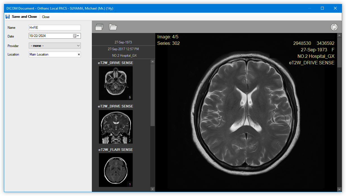Viewport: 346px width, 196px height.
Task: Select the 27-Sep-2017 NO.2 Hospital_GX study
Action: click(123, 52)
